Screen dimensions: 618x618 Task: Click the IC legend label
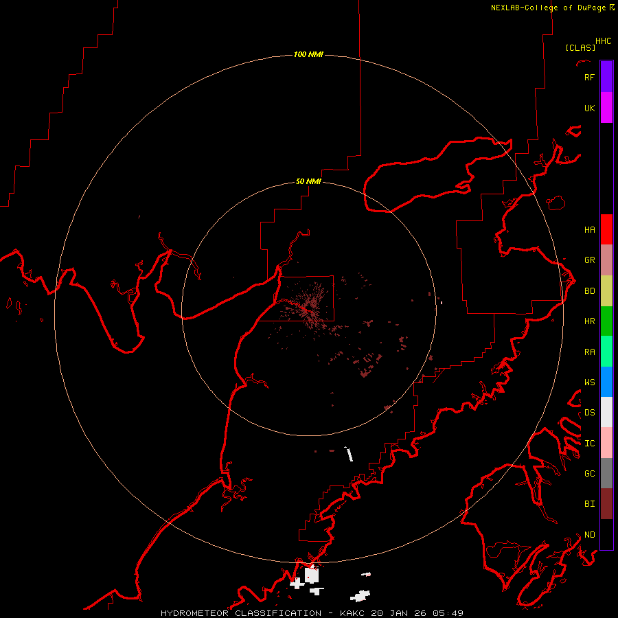coord(589,443)
